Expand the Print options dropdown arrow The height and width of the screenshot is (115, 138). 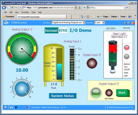101,17
